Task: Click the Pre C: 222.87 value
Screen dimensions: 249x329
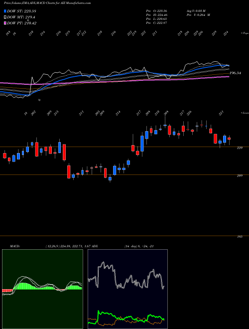Action: [156, 23]
